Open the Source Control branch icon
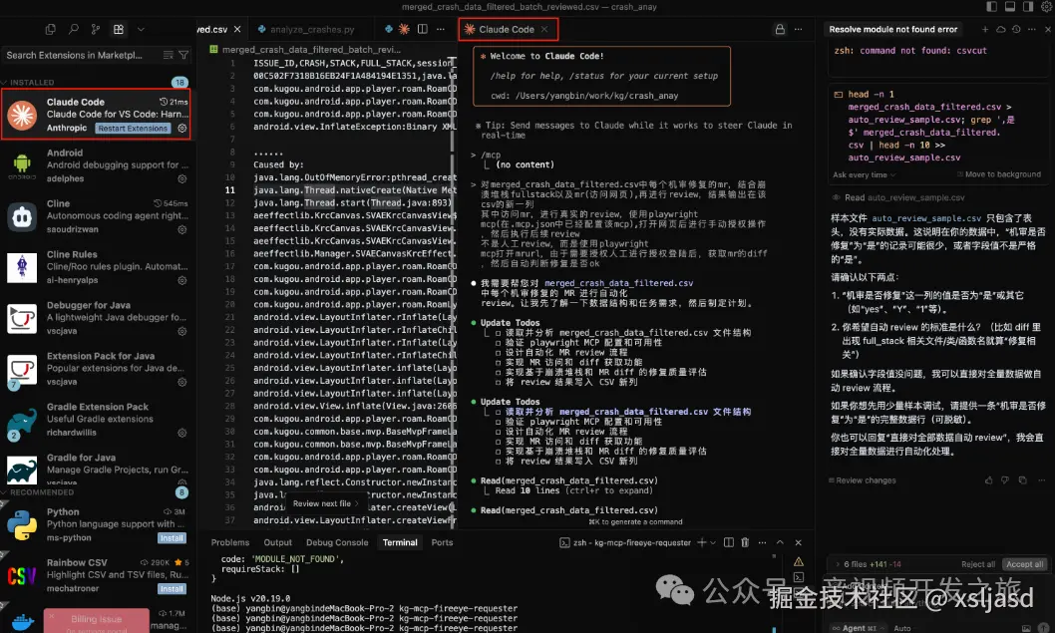Image resolution: width=1055 pixels, height=633 pixels. (96, 29)
